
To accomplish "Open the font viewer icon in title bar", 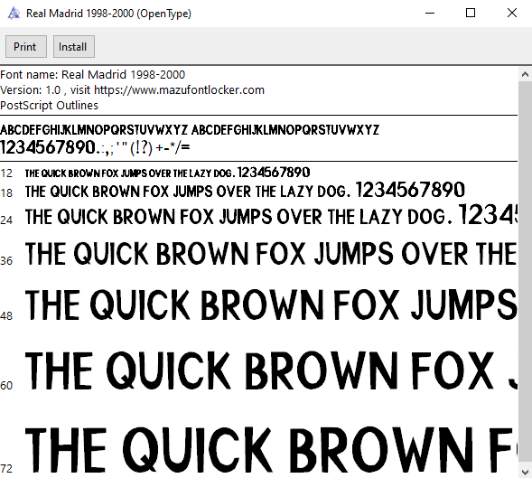I will coord(14,14).
